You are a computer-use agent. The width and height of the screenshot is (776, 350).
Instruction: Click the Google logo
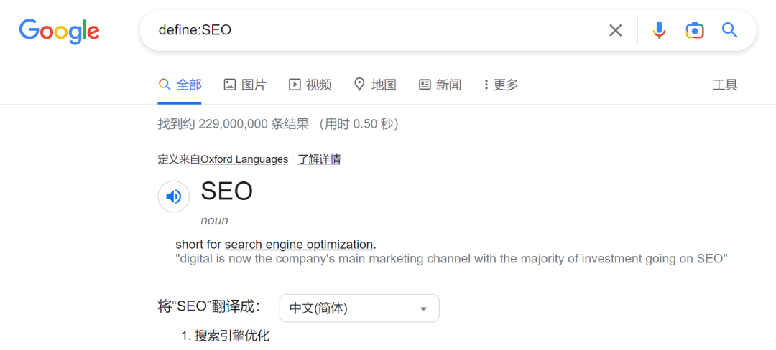coord(59,31)
